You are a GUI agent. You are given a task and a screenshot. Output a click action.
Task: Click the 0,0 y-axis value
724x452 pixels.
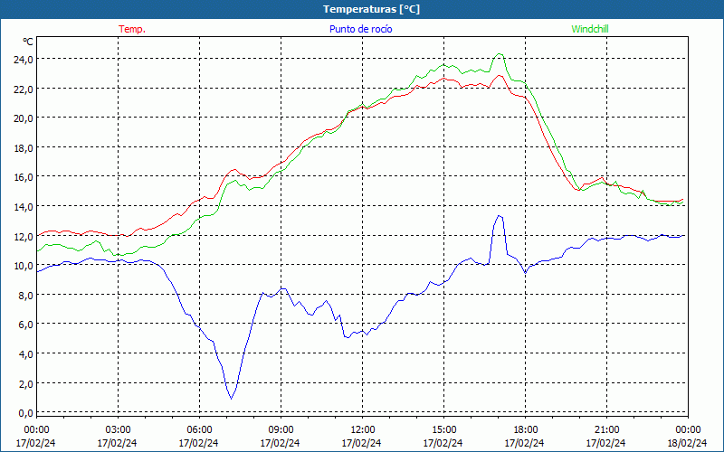[x=25, y=413]
